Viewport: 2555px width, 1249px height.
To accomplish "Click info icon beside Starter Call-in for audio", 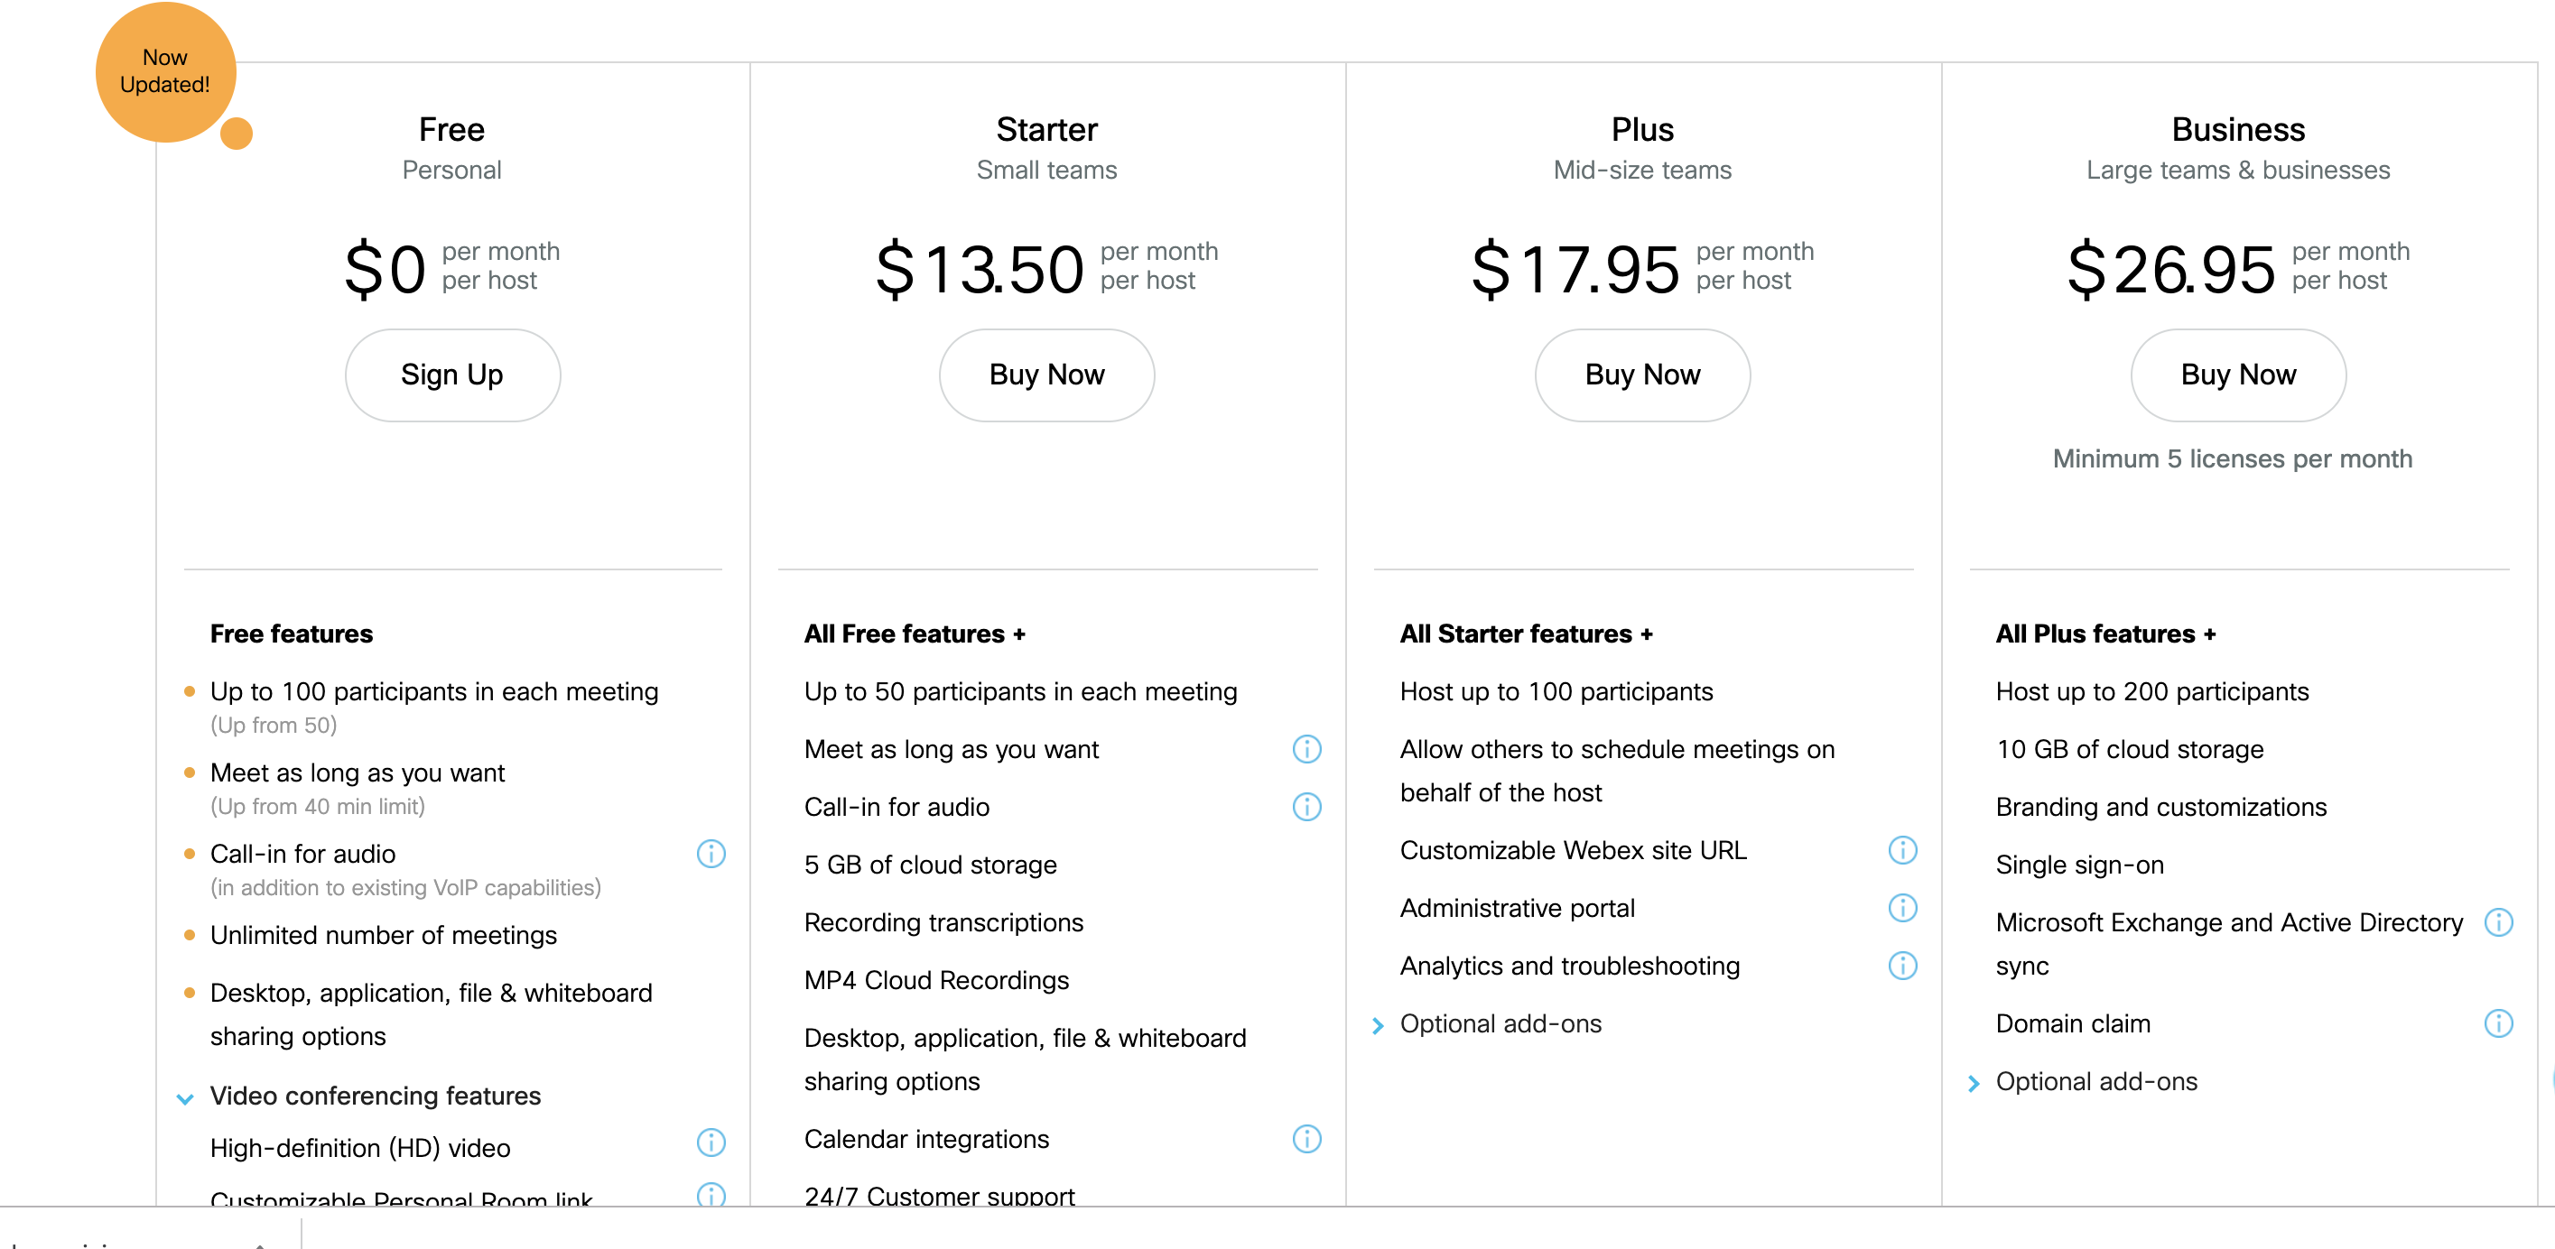I will pyautogui.click(x=1307, y=806).
